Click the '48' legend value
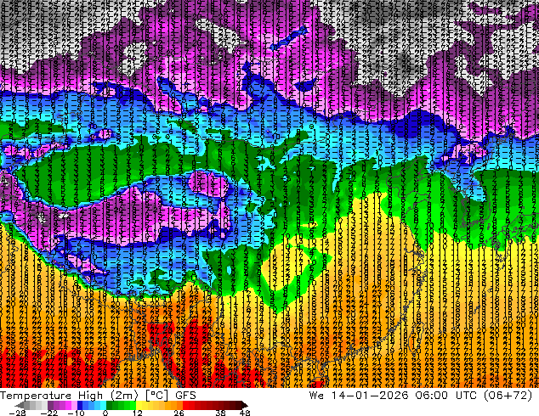539x416 pixels. [244, 413]
